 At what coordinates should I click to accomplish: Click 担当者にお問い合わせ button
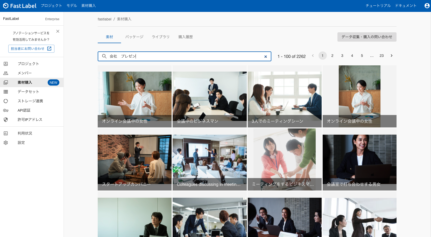pos(31,49)
